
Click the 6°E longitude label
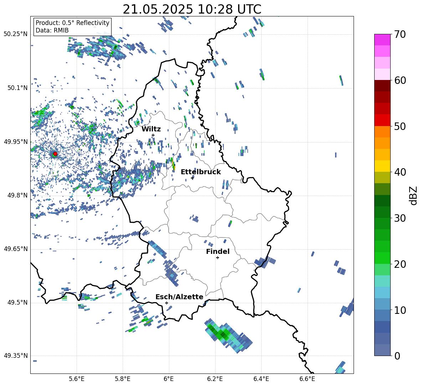point(169,379)
